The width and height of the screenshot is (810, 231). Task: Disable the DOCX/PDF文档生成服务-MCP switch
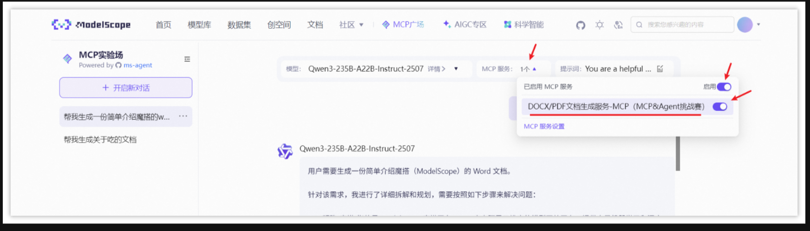tap(720, 107)
